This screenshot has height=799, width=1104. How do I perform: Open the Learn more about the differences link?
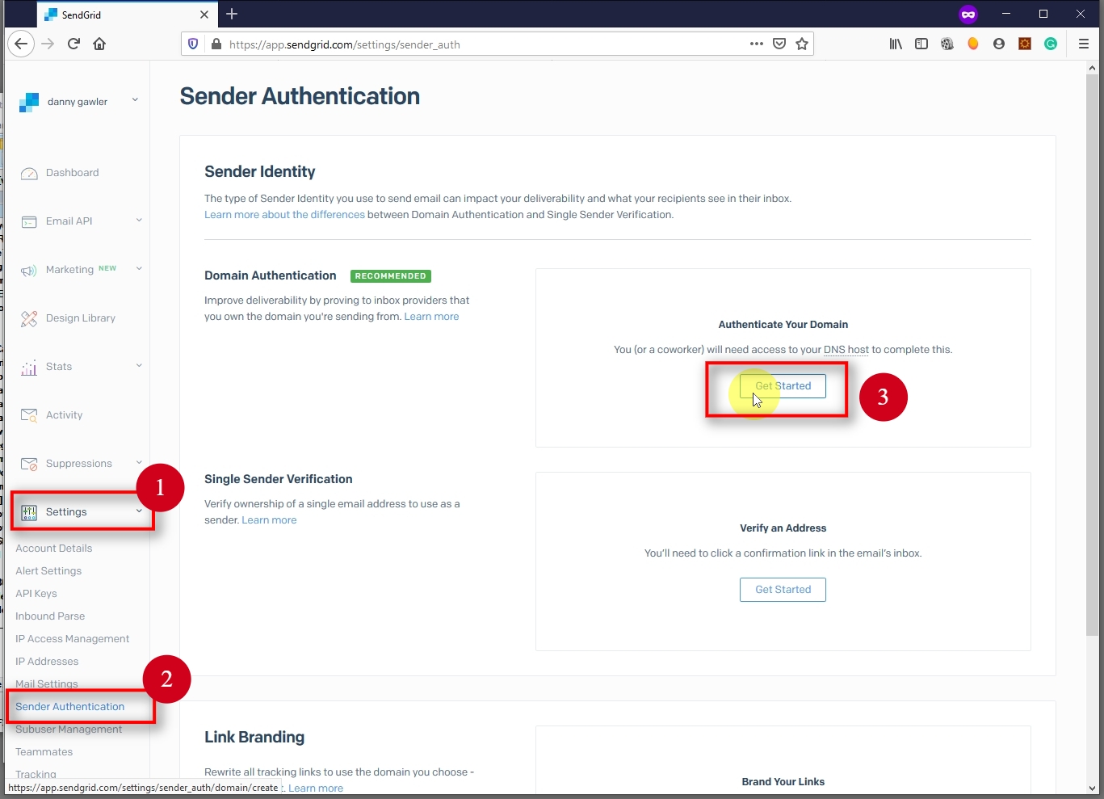click(284, 214)
